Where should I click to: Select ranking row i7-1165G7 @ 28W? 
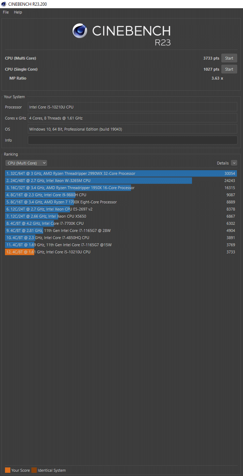click(x=121, y=231)
